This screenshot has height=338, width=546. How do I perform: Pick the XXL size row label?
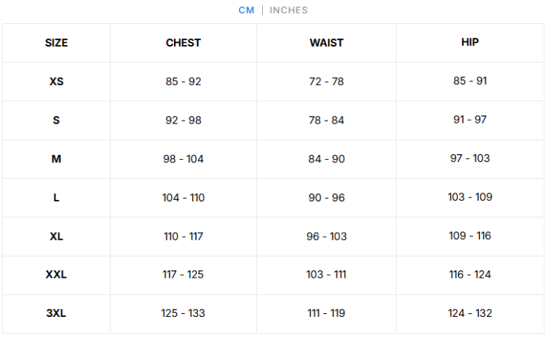click(56, 275)
